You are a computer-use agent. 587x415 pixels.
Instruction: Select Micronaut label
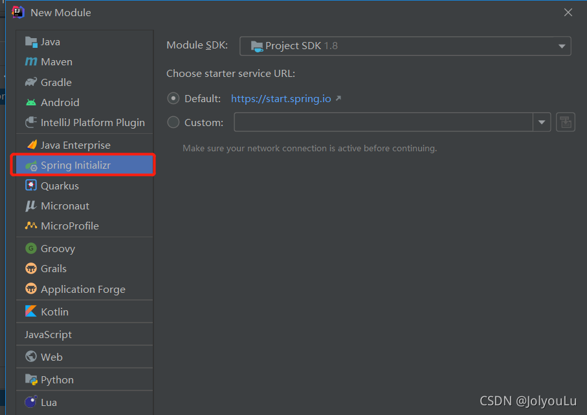[65, 206]
